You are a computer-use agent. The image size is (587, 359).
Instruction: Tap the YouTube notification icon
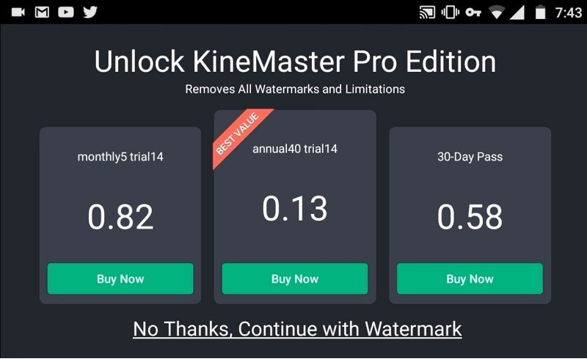[66, 12]
